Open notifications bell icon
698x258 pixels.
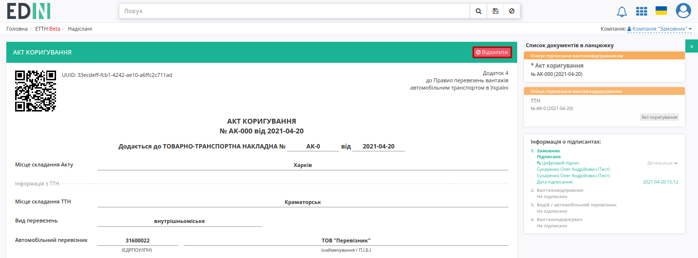coord(622,11)
